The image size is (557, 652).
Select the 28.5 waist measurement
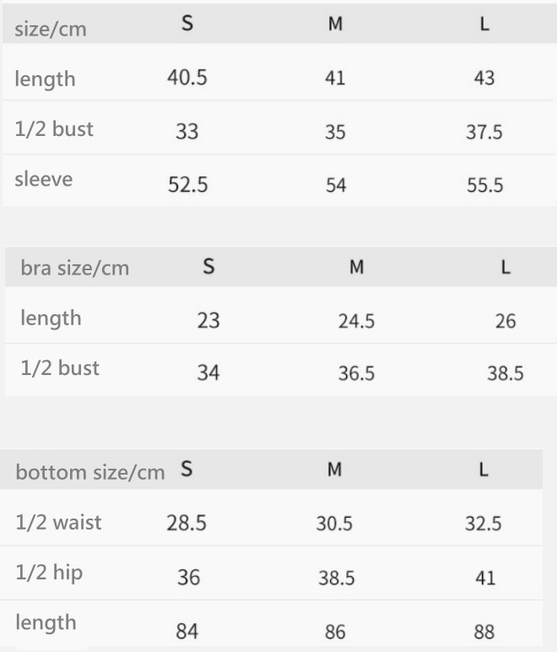click(x=187, y=523)
